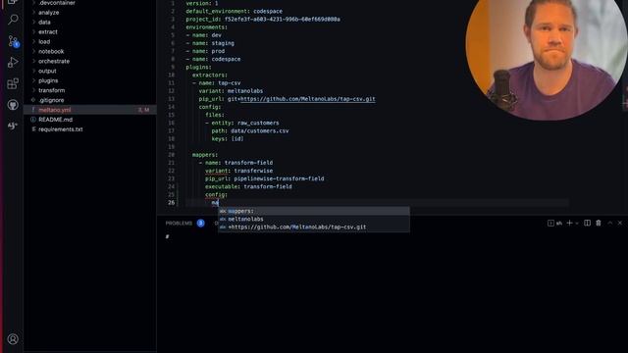Follow the tap-csv.git GitHub link on line 13
Screen dimensions: 628x353
click(x=307, y=99)
